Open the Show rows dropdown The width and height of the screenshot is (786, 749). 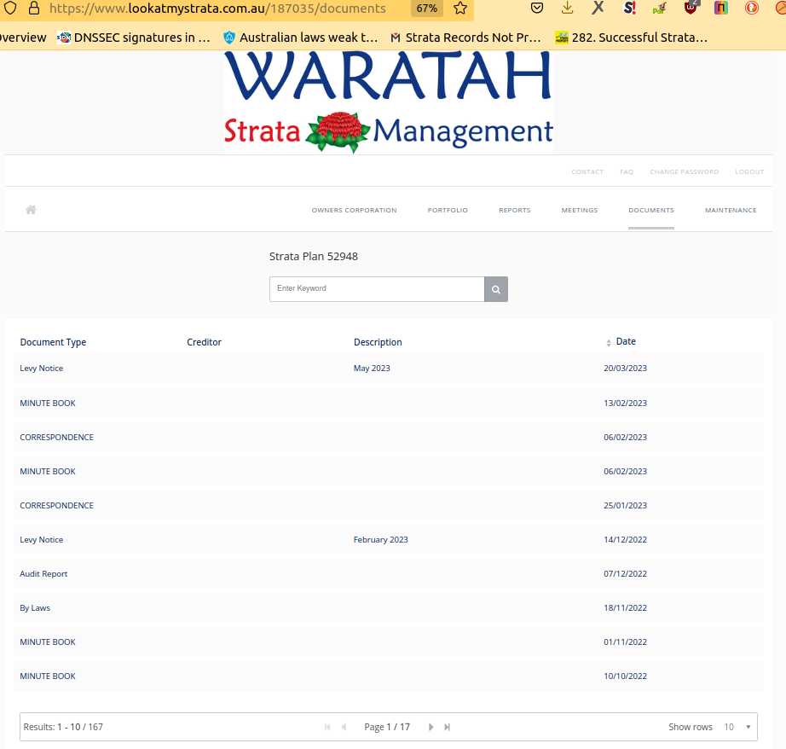pos(737,727)
